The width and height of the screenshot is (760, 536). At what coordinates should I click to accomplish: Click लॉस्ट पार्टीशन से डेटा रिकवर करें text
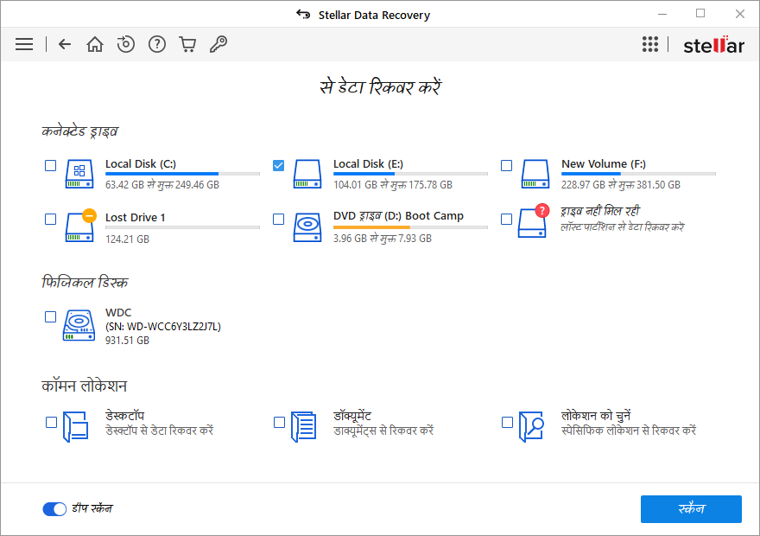pyautogui.click(x=623, y=227)
